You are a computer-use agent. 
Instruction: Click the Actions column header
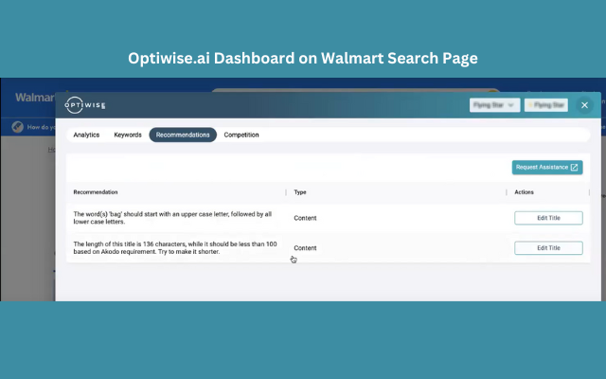tap(524, 192)
